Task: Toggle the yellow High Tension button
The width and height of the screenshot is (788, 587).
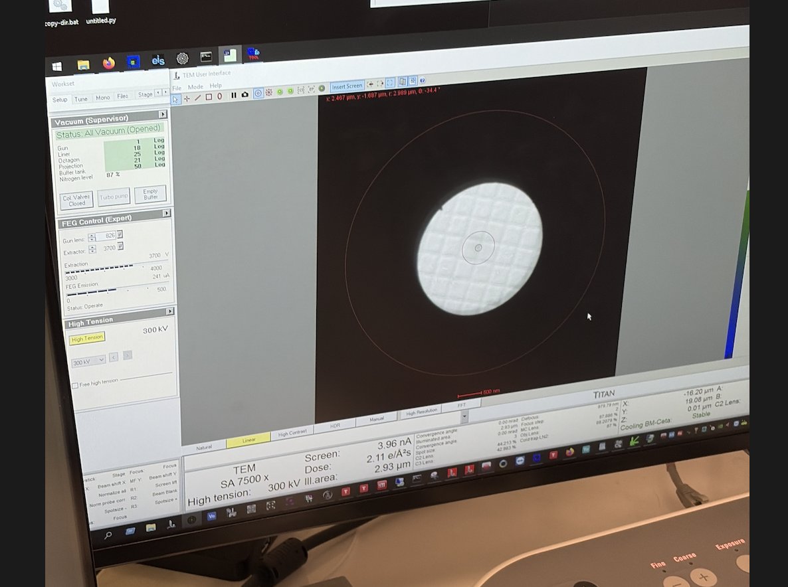Action: tap(87, 339)
